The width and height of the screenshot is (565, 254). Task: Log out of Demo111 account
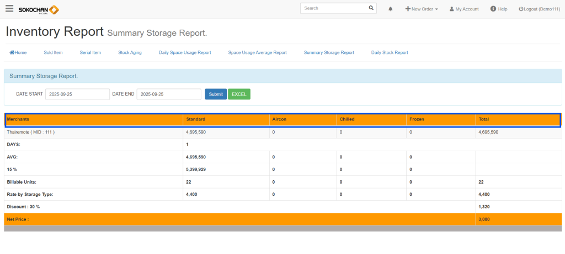pos(539,9)
